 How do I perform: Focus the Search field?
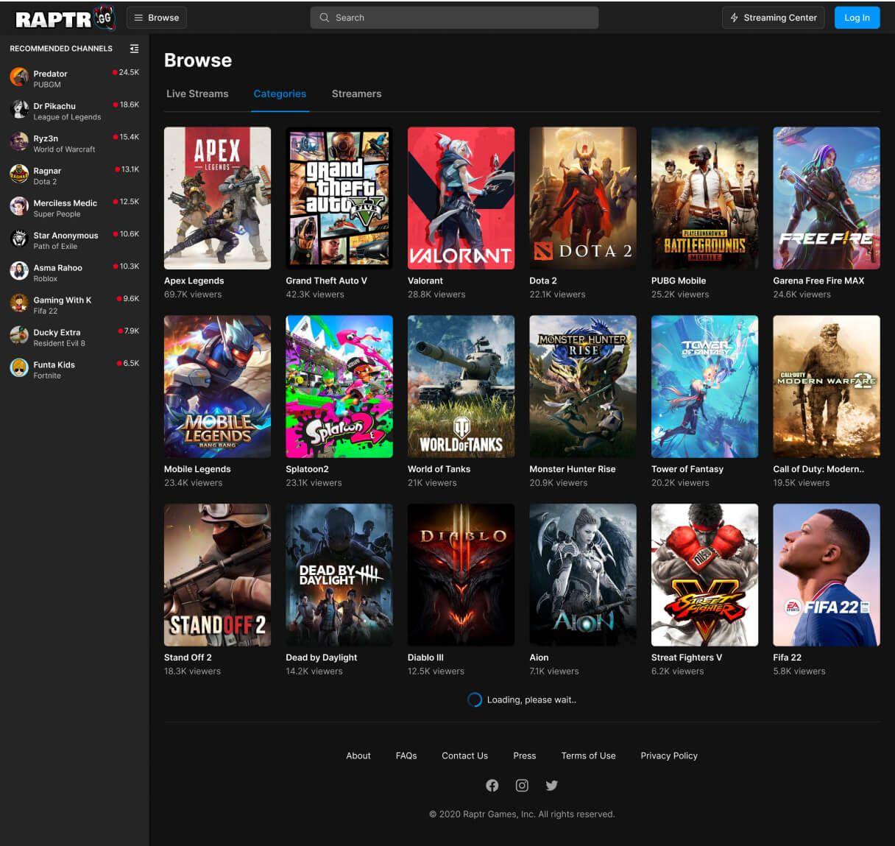[454, 18]
